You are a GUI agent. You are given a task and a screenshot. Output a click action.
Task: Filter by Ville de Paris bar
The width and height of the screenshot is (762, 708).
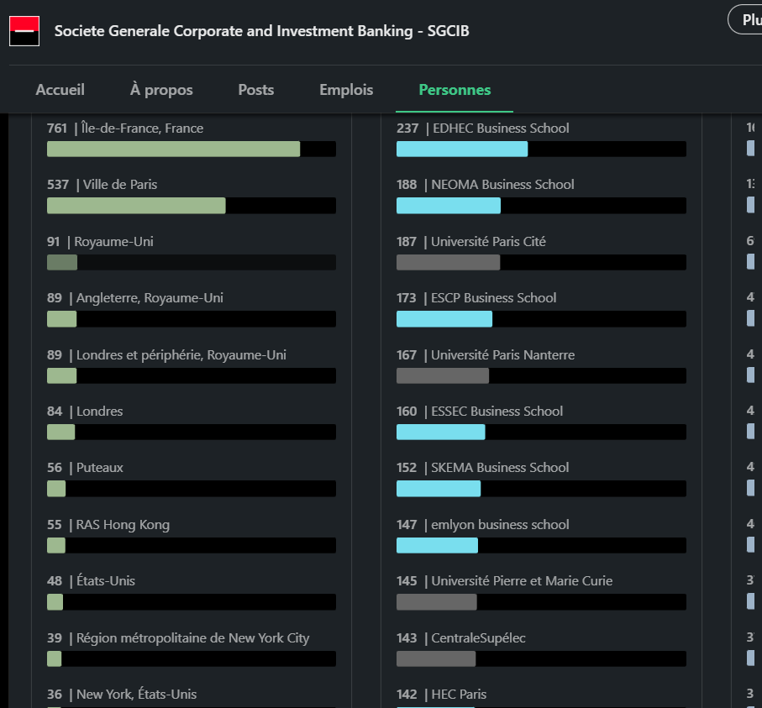click(x=192, y=206)
